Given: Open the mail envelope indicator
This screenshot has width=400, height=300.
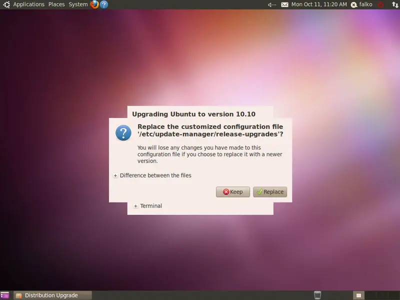Looking at the screenshot, I should tap(284, 4).
